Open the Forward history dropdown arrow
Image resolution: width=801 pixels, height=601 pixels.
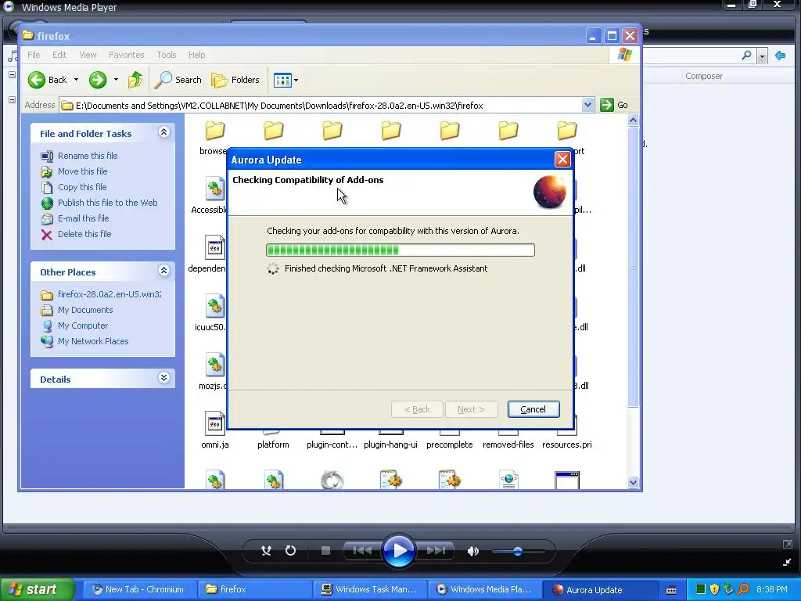116,80
